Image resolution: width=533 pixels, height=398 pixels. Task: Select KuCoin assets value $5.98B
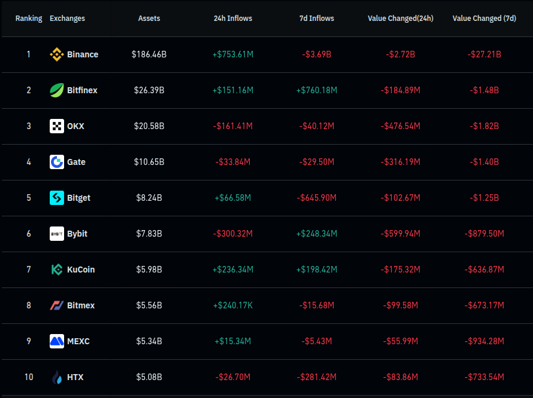click(x=149, y=270)
